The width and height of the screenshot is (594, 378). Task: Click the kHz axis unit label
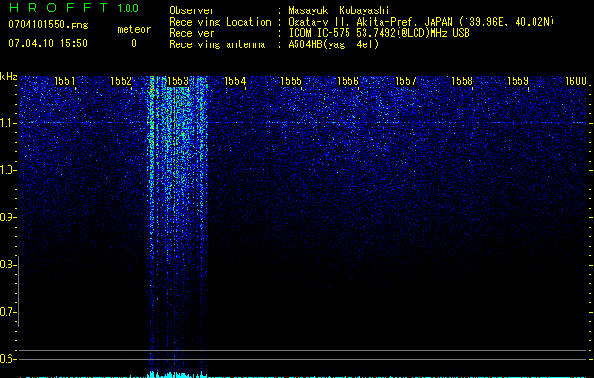[8, 77]
